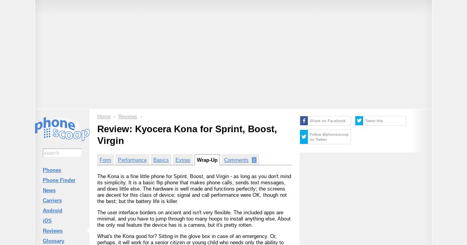The image size is (467, 245).
Task: Open the Form tab
Action: (x=105, y=160)
